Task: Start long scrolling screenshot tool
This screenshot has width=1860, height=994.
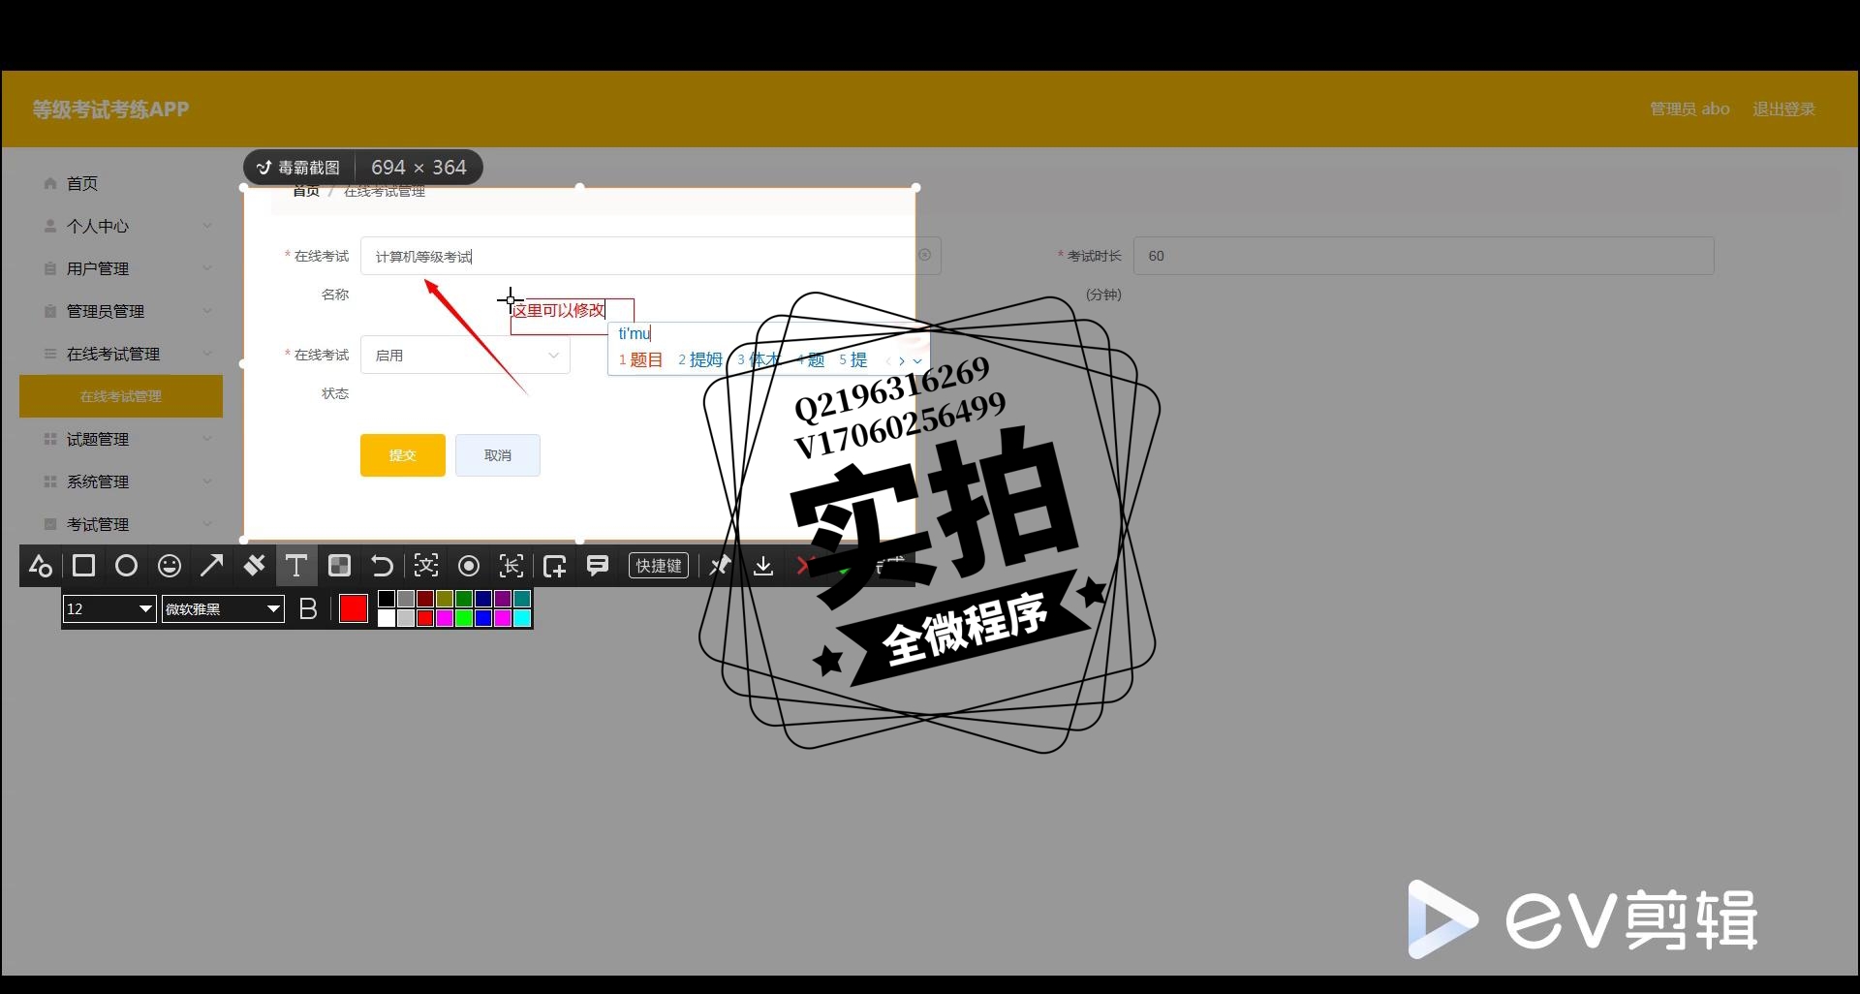Action: point(511,566)
